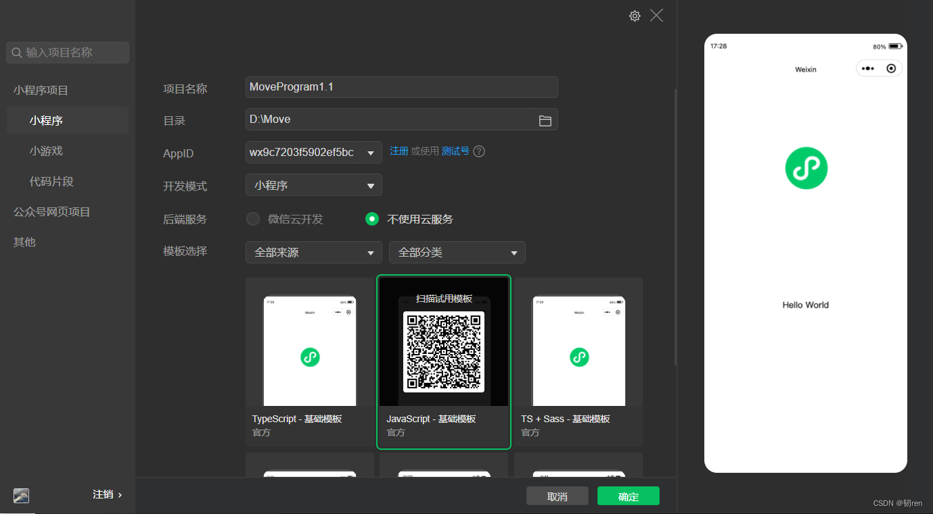Select 小程序 in the sidebar
933x514 pixels.
[68, 120]
